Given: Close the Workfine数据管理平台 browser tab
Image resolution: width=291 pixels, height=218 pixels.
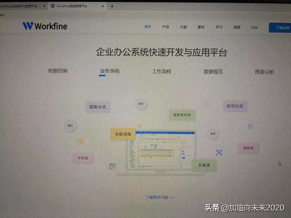Looking at the screenshot, I should [x=103, y=6].
